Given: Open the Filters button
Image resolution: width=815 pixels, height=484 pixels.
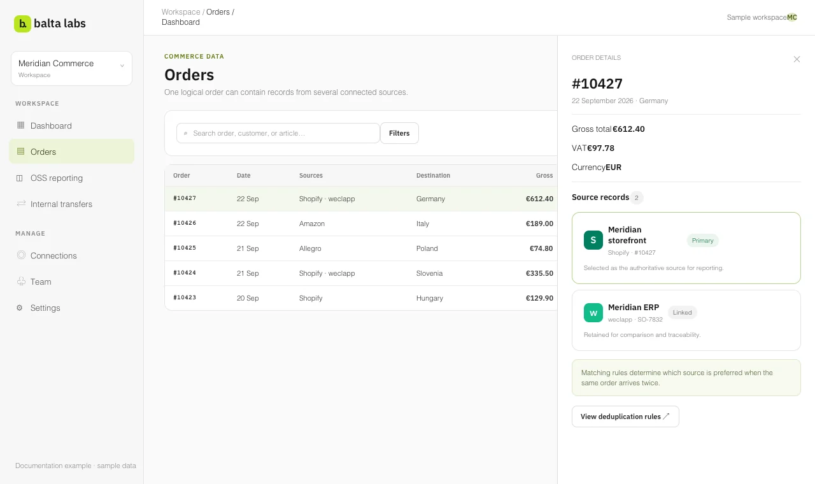Looking at the screenshot, I should (x=399, y=133).
